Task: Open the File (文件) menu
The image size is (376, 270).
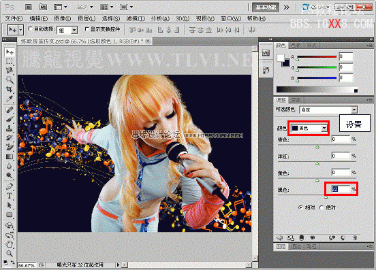Action: 14,18
